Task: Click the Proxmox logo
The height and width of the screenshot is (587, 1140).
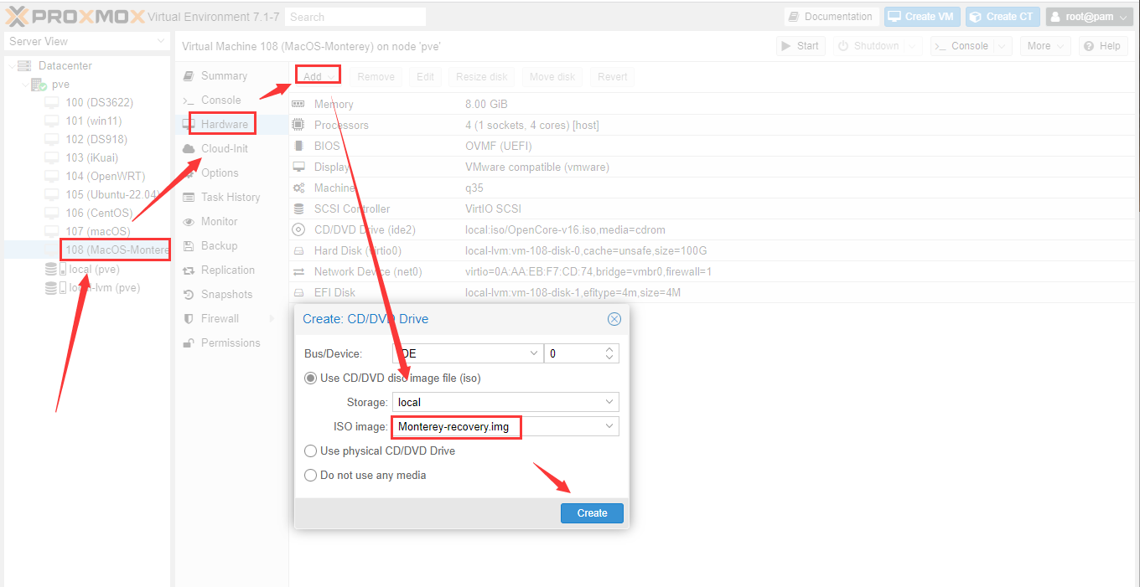Action: (75, 16)
